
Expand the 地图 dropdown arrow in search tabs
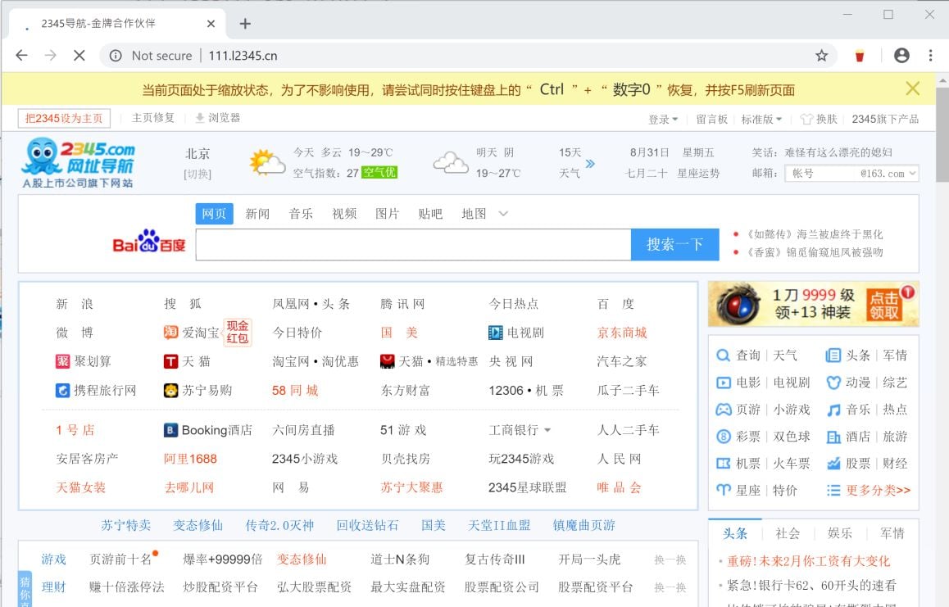point(502,213)
